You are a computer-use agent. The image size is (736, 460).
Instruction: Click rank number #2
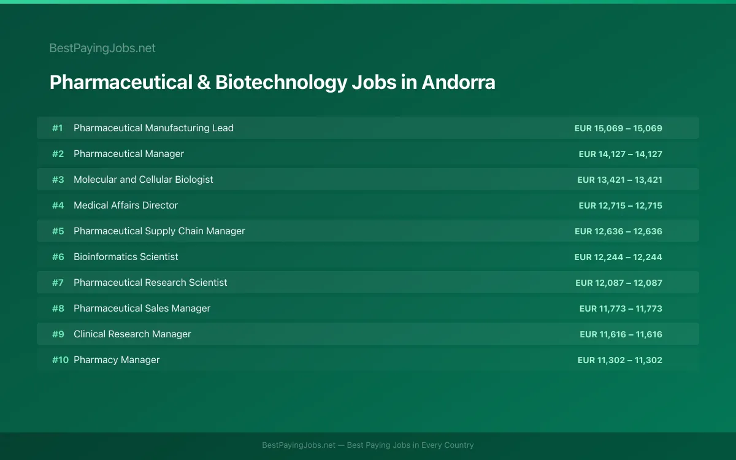[58, 154]
